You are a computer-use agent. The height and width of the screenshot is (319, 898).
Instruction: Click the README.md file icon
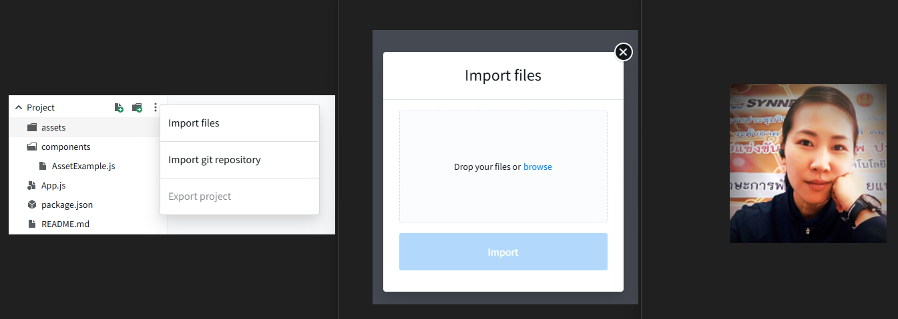pyautogui.click(x=31, y=224)
